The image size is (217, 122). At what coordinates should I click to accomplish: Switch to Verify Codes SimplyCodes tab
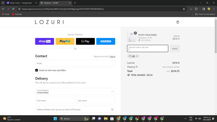coord(21,3)
